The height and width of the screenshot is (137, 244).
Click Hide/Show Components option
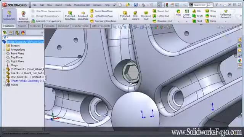pyautogui.click(x=46, y=11)
